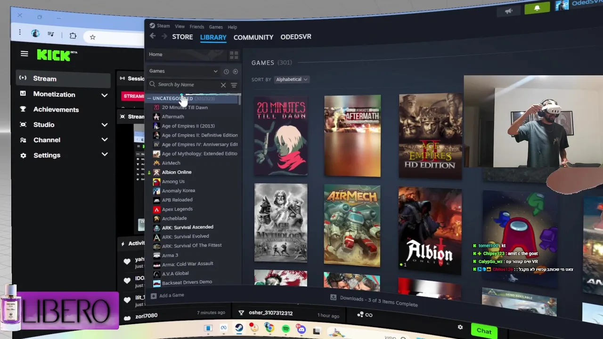Open the Kick hamburger menu
603x339 pixels.
(x=24, y=54)
